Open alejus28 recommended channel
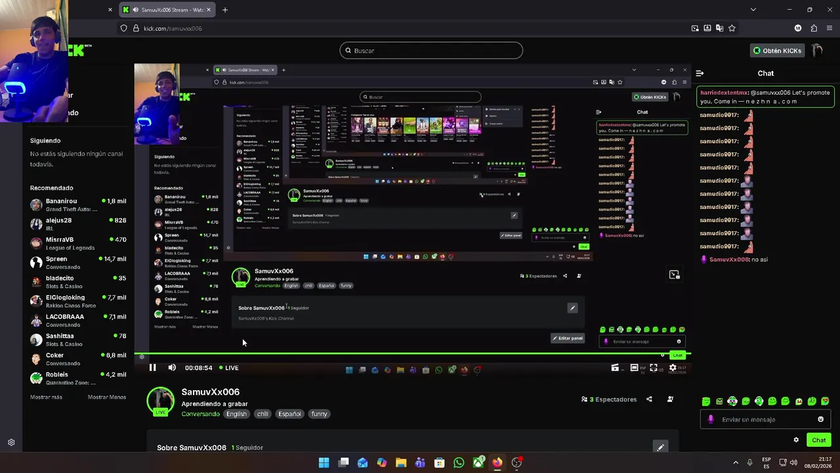The height and width of the screenshot is (473, 840). 78,224
